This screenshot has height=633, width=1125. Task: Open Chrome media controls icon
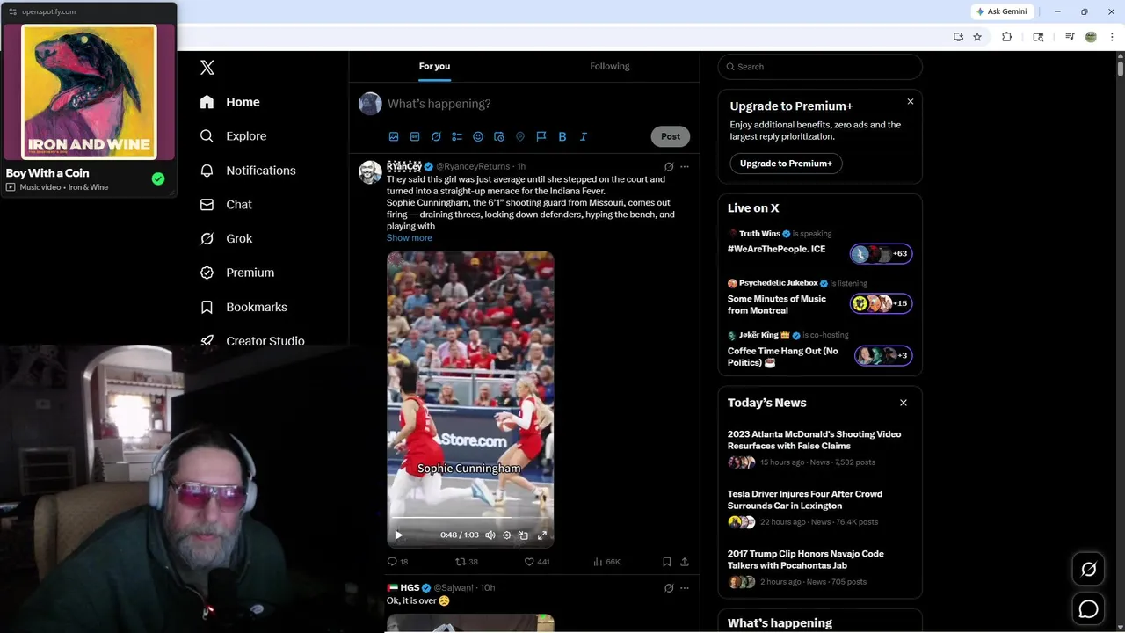pyautogui.click(x=1070, y=37)
